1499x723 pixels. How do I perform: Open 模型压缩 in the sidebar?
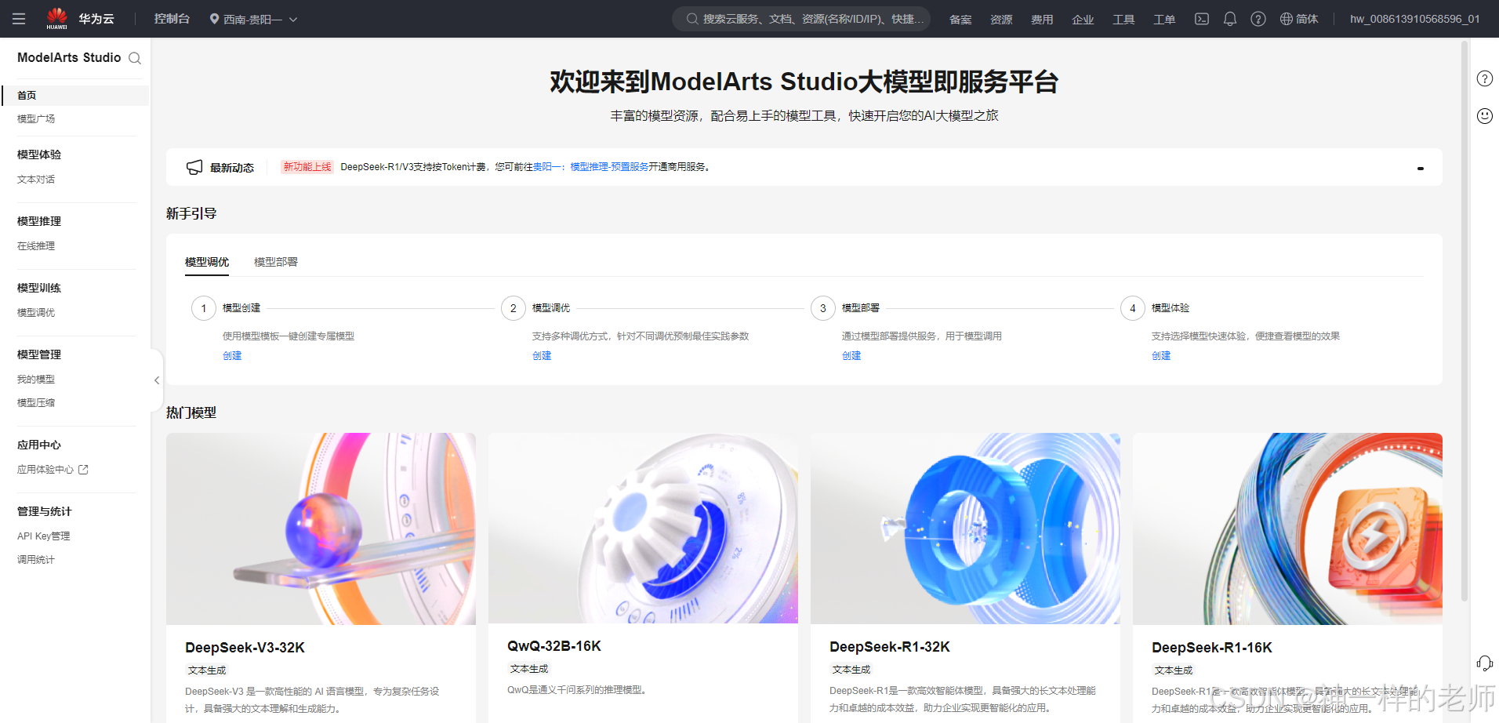(36, 403)
